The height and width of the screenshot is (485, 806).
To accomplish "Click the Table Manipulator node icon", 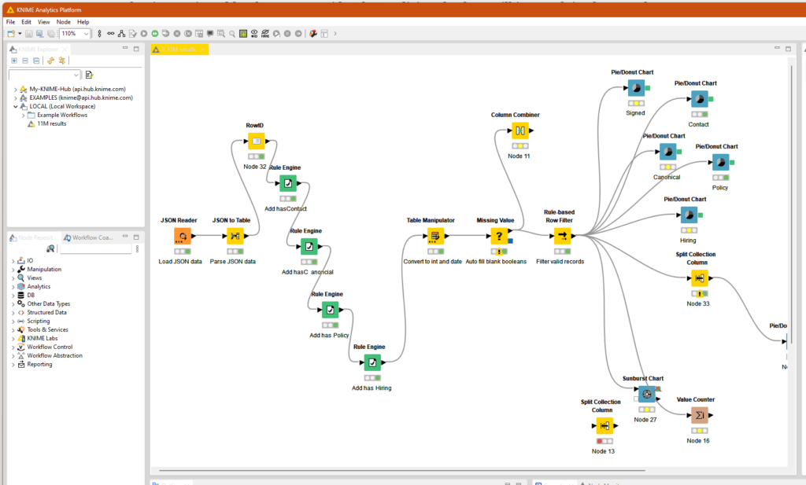I will point(434,236).
